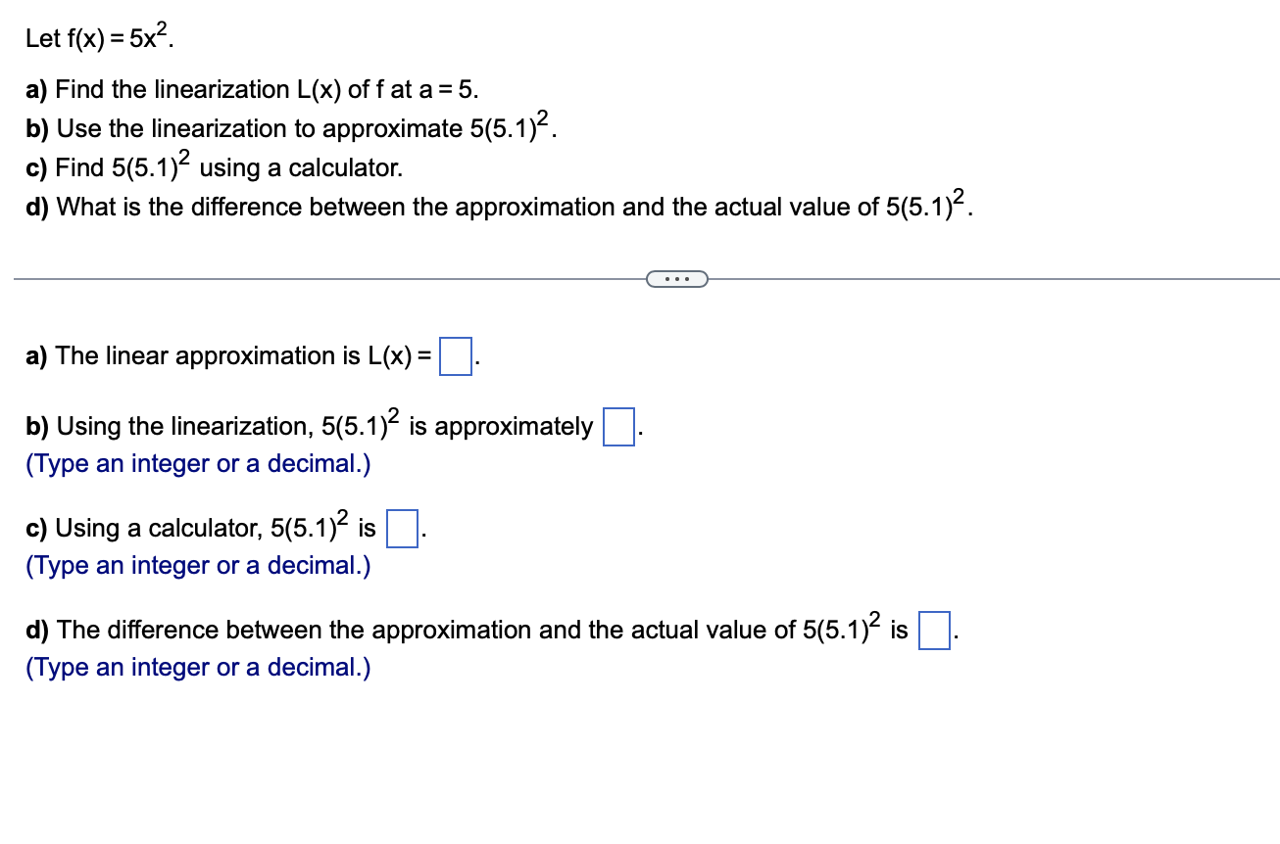Select the part c) calculator instruction
This screenshot has height=844, width=1280.
(x=211, y=164)
